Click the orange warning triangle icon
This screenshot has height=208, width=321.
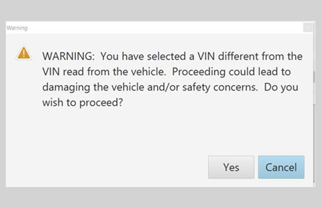[x=23, y=53]
